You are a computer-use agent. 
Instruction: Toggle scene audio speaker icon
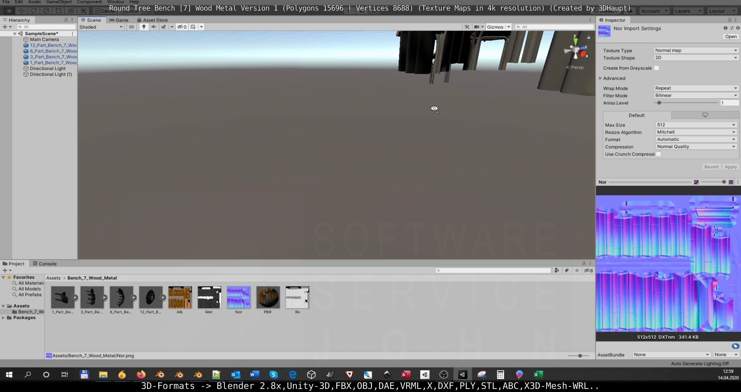pos(154,27)
